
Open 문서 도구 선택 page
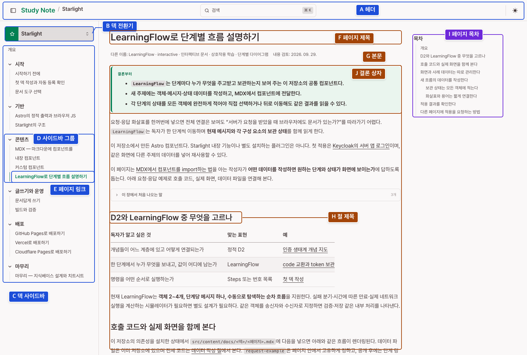pos(28,92)
